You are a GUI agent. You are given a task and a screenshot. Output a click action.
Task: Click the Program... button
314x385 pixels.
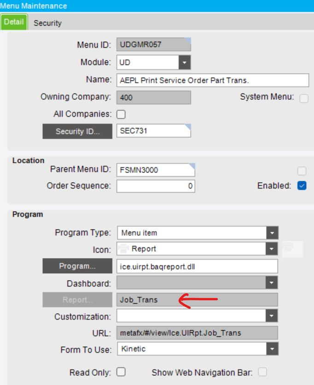click(77, 266)
